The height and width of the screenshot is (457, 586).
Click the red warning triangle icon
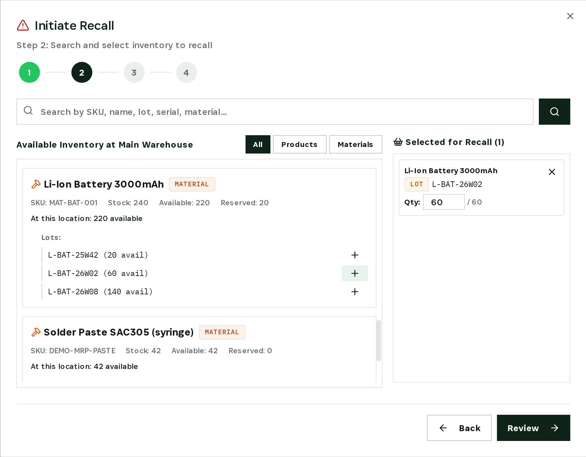[x=23, y=26]
